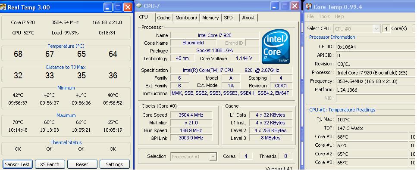Click the Core Temp Processor name field

point(376,72)
